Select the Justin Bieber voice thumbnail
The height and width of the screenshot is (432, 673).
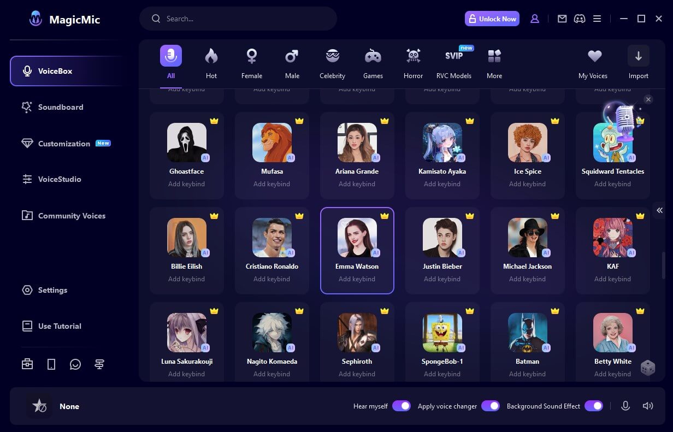[442, 238]
